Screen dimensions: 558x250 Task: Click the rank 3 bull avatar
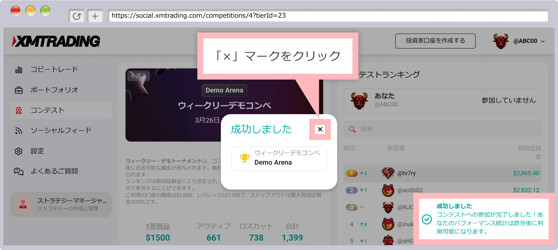pyautogui.click(x=388, y=207)
